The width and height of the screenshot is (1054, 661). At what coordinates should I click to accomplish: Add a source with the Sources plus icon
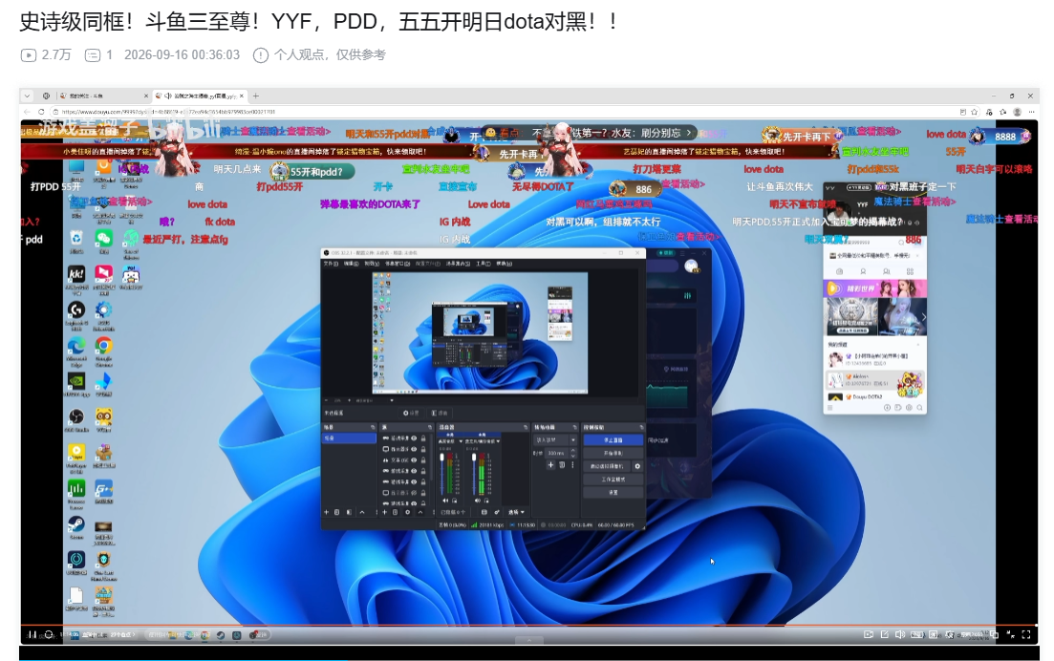click(x=384, y=512)
